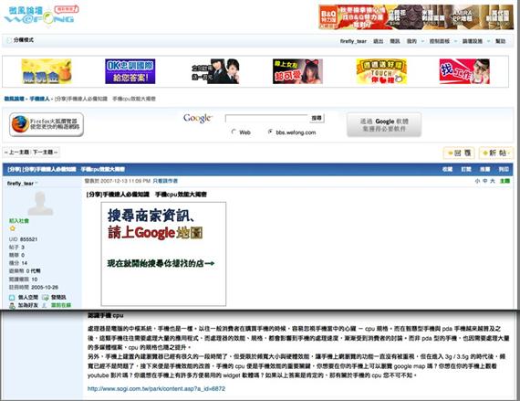Click the post timestamp 2007-12-13

click(x=118, y=181)
